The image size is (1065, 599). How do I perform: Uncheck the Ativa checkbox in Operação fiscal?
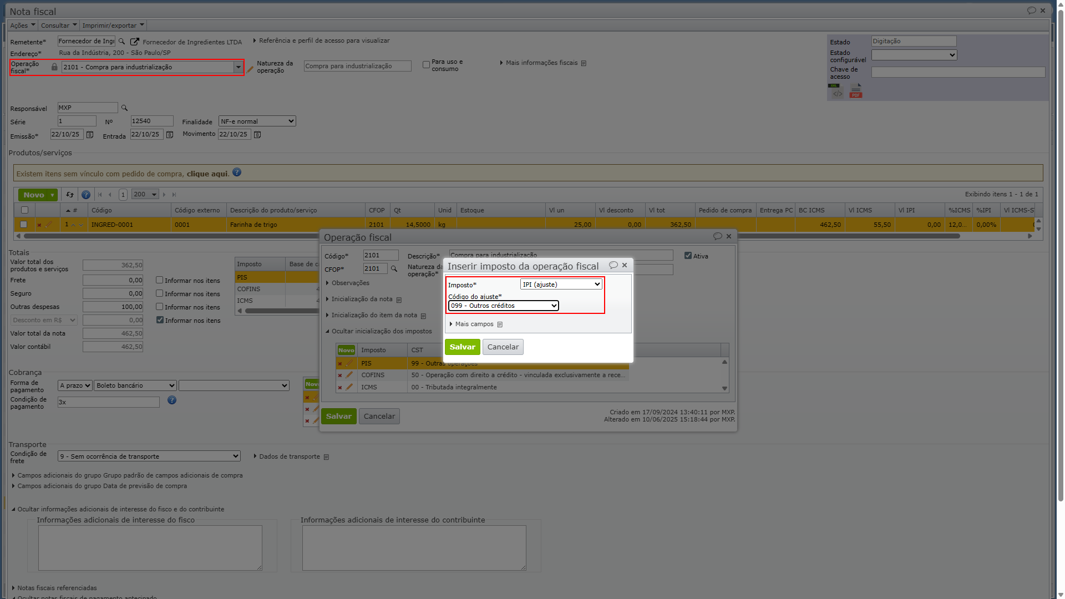(688, 256)
